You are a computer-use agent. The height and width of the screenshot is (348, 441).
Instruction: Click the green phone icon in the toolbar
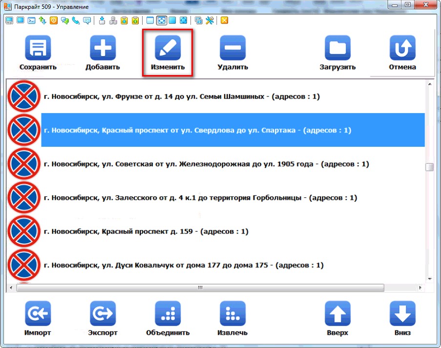pyautogui.click(x=76, y=20)
